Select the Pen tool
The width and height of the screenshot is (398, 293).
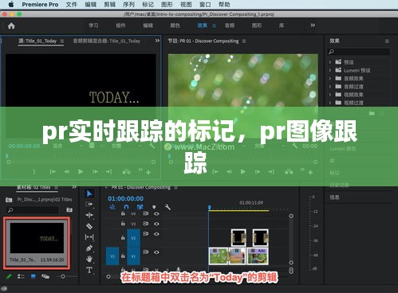[x=89, y=248]
